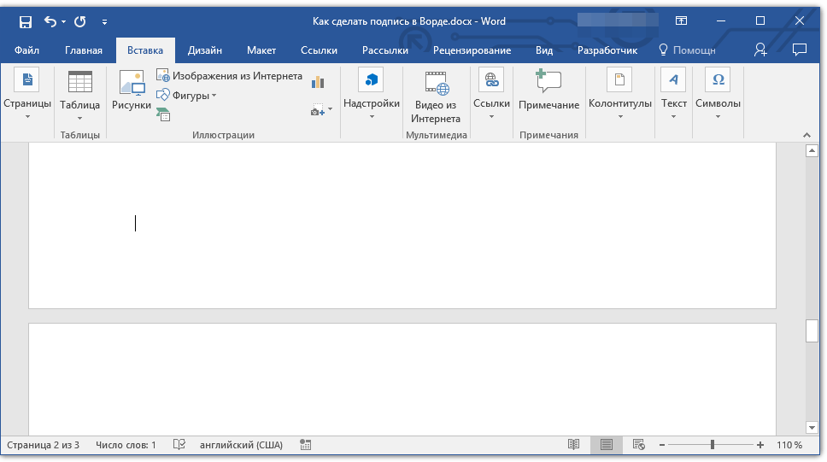Insert a chart using the Chart icon

319,82
